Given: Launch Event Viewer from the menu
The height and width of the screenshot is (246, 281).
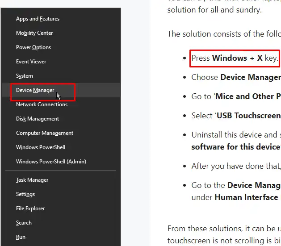Looking at the screenshot, I should [31, 62].
